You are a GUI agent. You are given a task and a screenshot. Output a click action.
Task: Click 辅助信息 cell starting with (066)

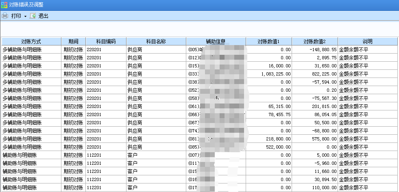216,114
